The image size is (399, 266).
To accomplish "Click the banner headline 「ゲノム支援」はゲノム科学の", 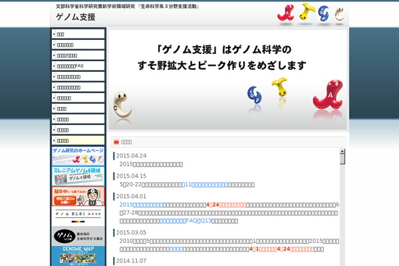I will [x=223, y=49].
